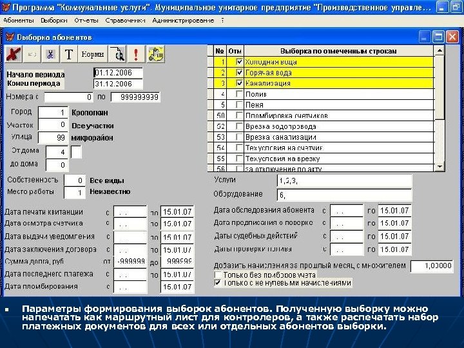Click the Собственность code field
This screenshot has width=464, height=348.
[x=75, y=180]
